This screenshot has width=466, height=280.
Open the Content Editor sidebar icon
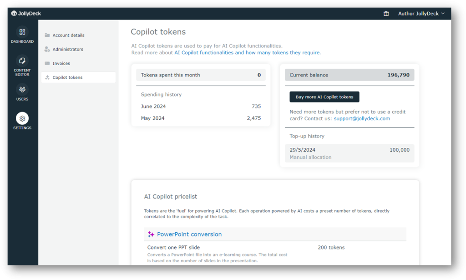tap(22, 61)
